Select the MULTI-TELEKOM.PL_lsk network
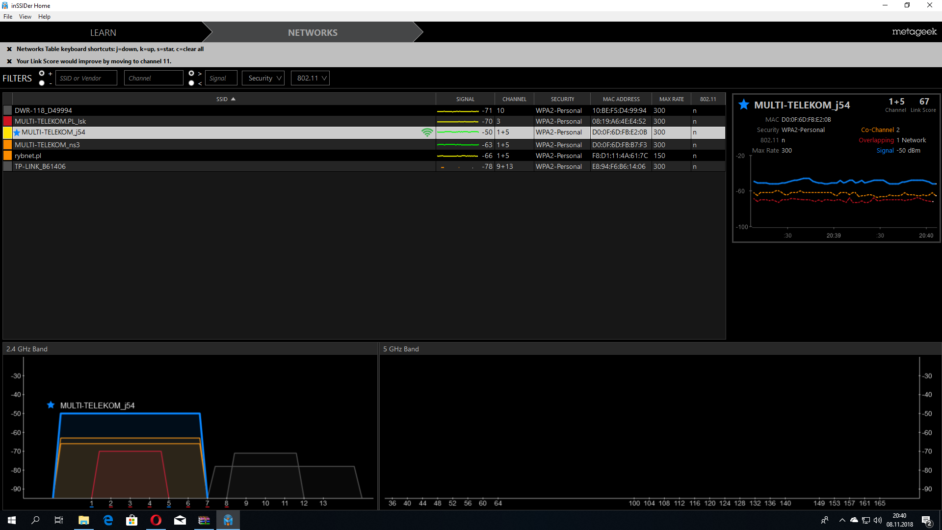Screen dimensions: 942x530 point(364,121)
